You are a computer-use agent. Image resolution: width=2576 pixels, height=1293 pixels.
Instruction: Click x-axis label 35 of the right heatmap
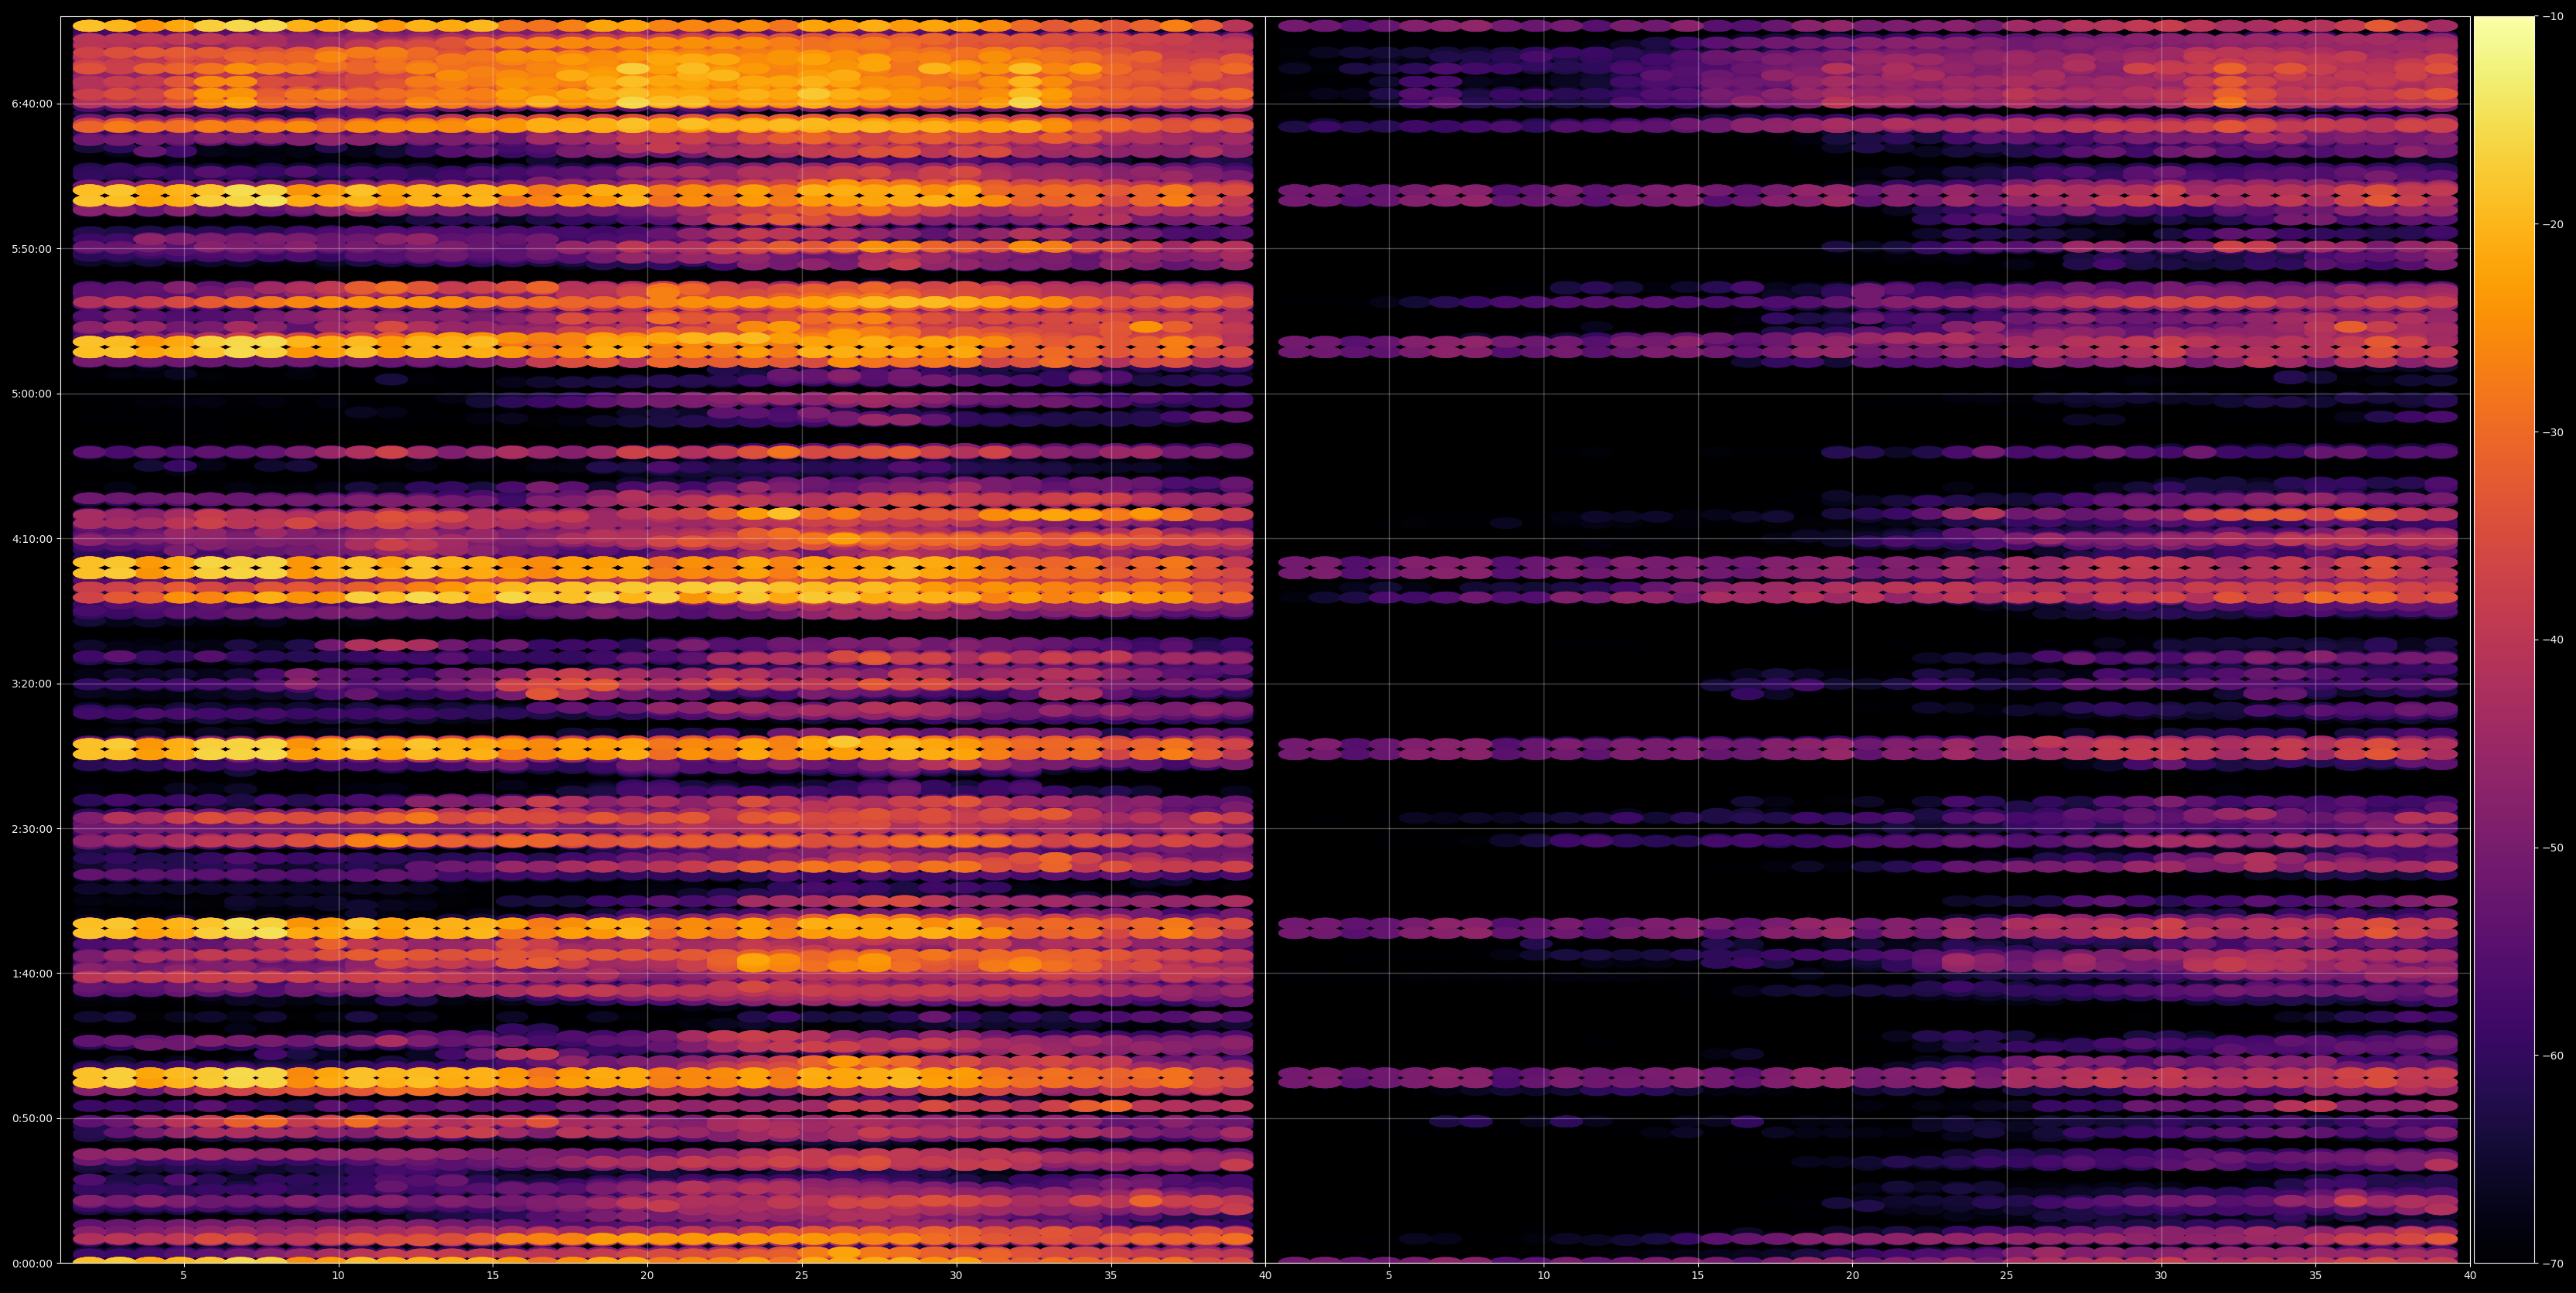click(x=2315, y=1276)
